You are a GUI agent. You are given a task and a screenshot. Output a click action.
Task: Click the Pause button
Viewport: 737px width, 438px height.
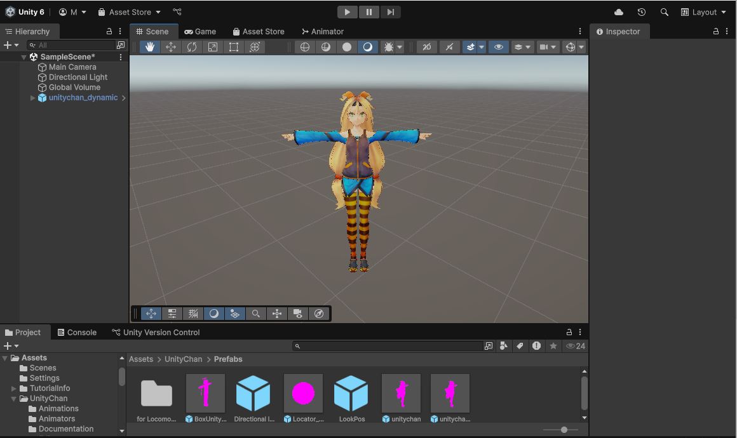[369, 12]
